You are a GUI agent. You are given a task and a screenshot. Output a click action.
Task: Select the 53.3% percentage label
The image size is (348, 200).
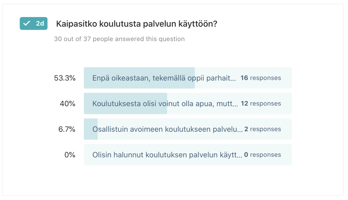click(65, 78)
